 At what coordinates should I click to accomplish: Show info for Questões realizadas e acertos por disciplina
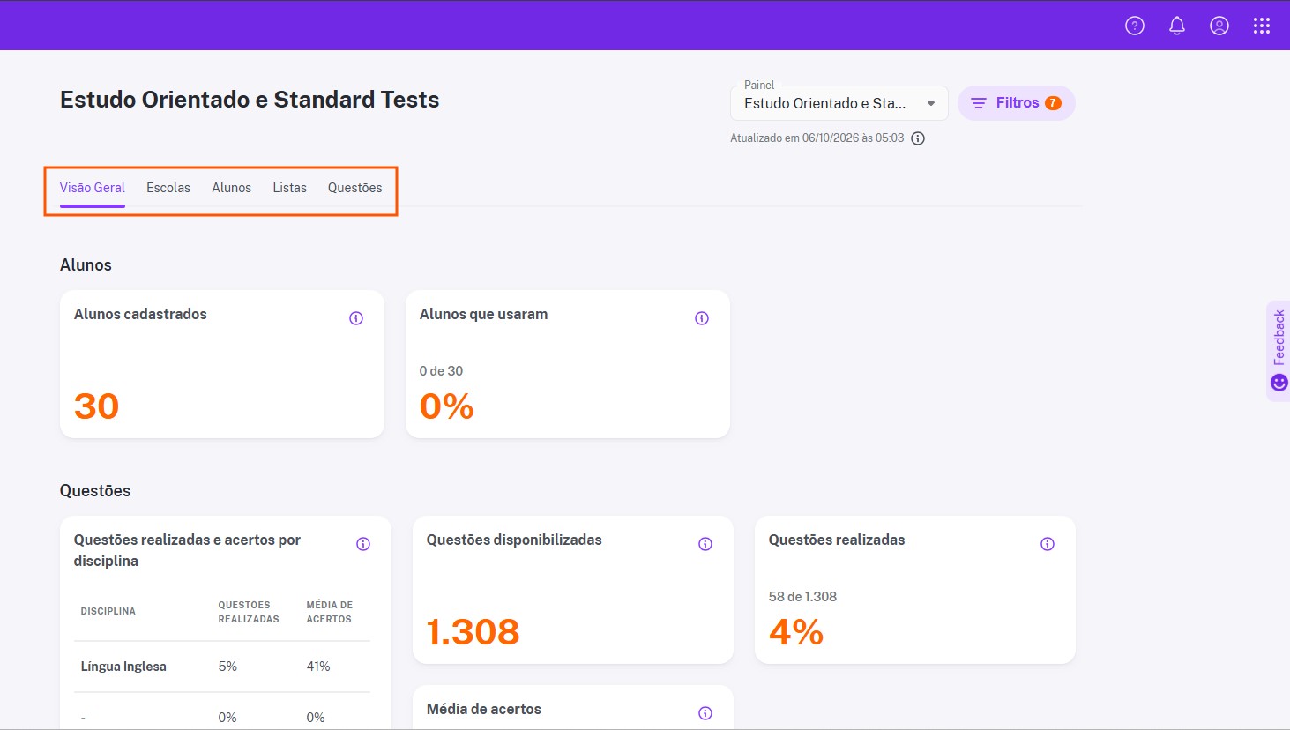(363, 544)
